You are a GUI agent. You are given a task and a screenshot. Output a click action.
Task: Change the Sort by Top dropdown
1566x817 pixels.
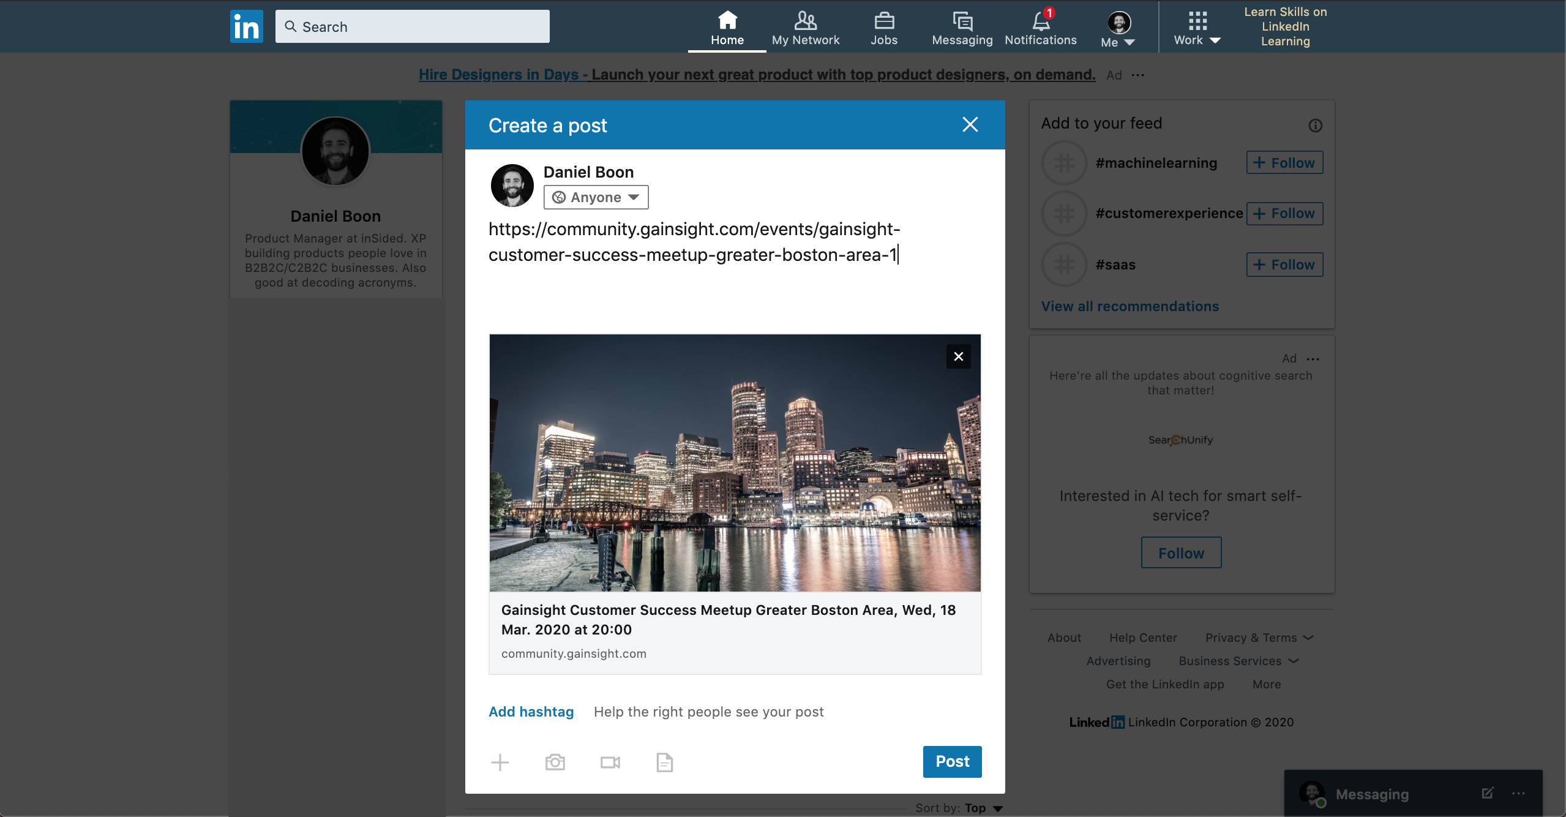pyautogui.click(x=984, y=808)
